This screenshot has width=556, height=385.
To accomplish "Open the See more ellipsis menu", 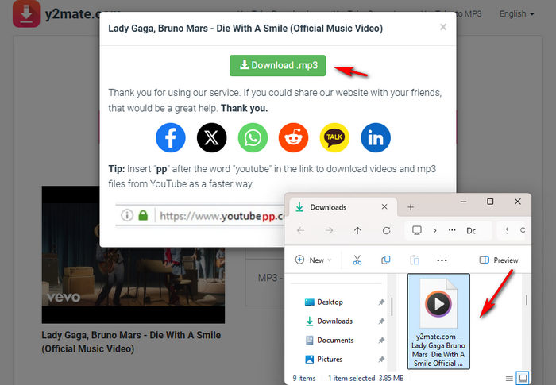I will 442,260.
